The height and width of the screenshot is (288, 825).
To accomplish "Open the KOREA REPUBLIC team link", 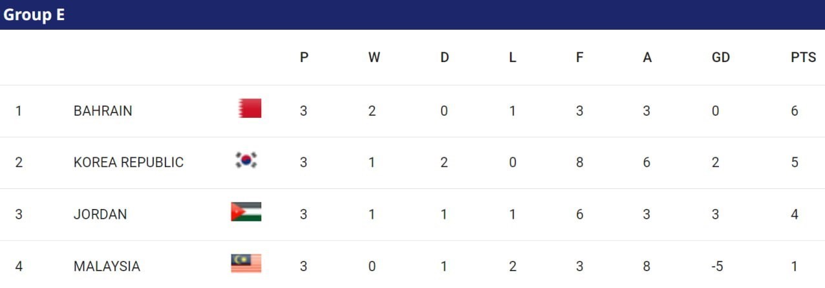I will click(x=129, y=162).
